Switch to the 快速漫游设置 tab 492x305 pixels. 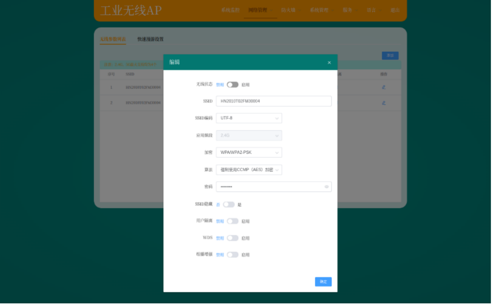pos(150,39)
